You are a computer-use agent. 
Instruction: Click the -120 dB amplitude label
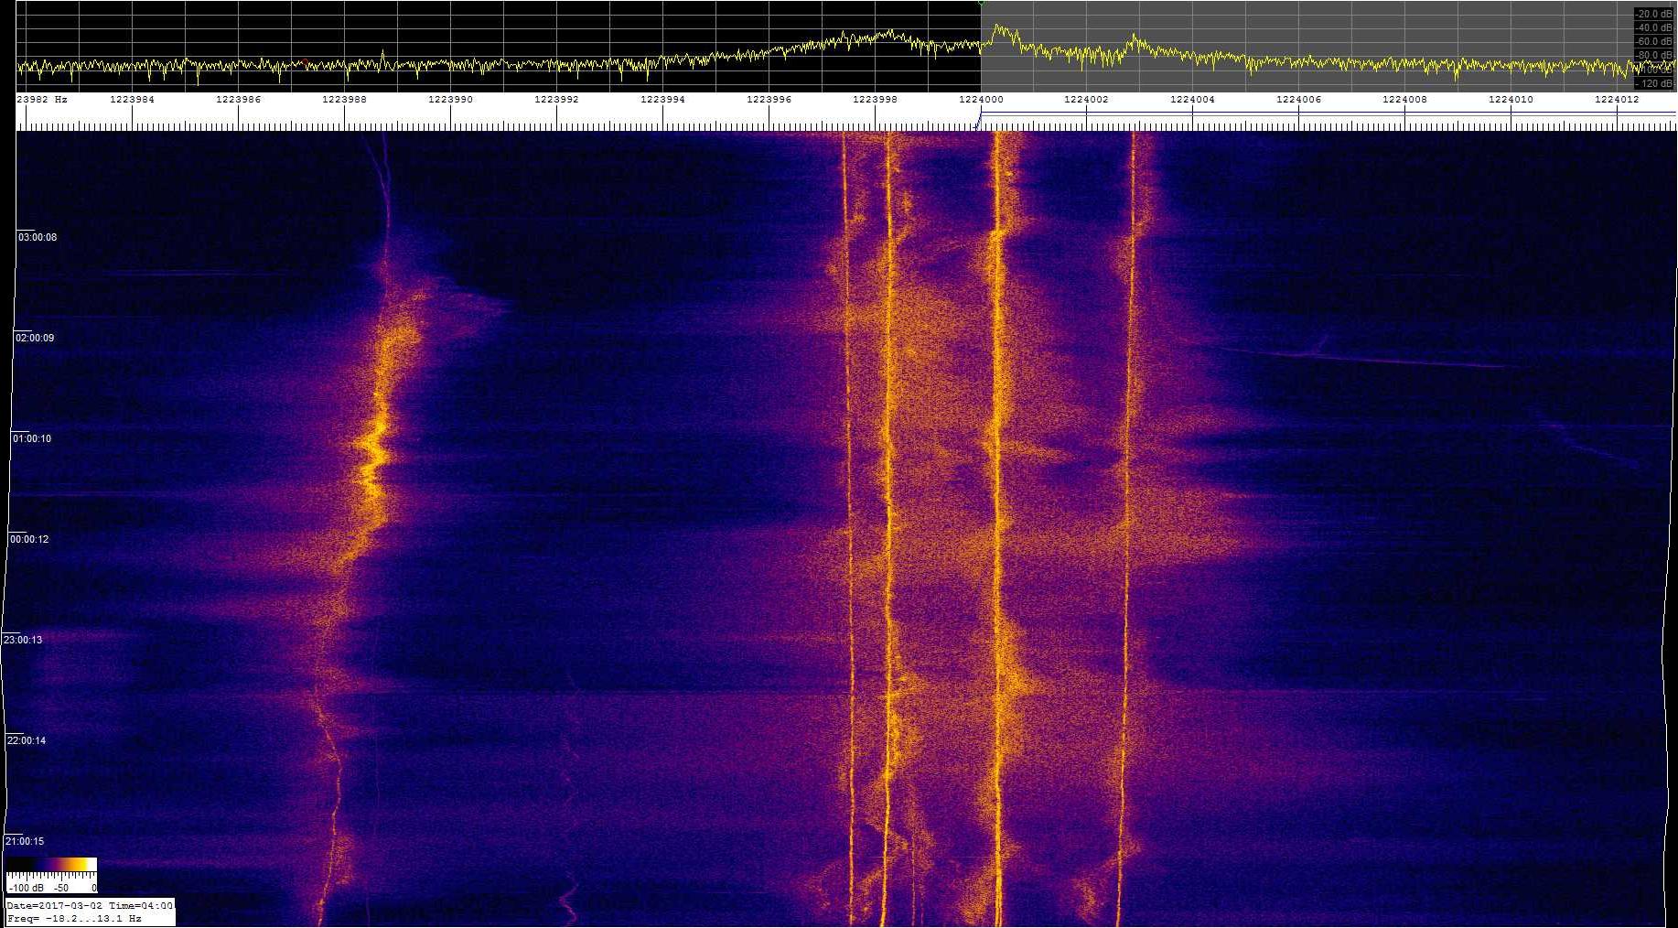(1654, 83)
